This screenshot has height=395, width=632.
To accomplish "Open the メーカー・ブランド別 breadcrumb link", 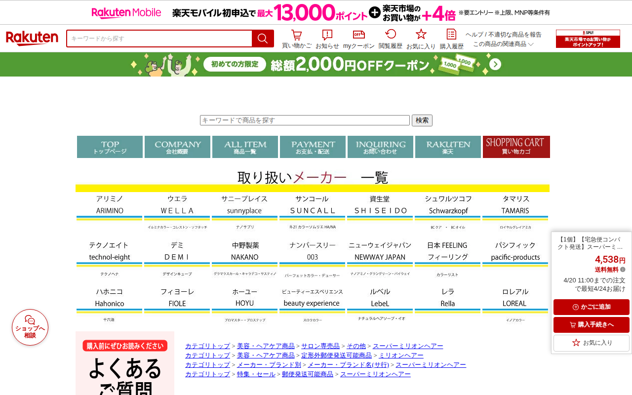I will 269,365.
